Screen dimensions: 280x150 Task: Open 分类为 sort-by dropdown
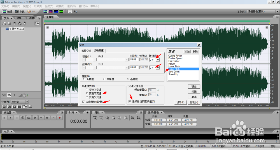click(20, 102)
